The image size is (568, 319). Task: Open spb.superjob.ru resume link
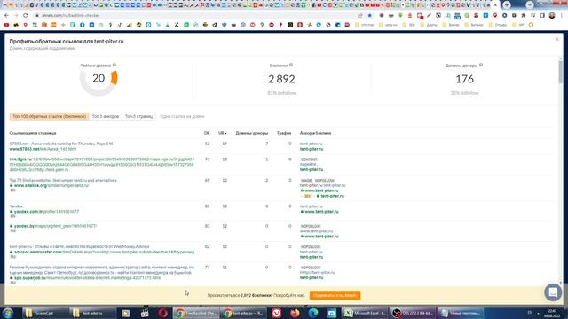point(87,278)
